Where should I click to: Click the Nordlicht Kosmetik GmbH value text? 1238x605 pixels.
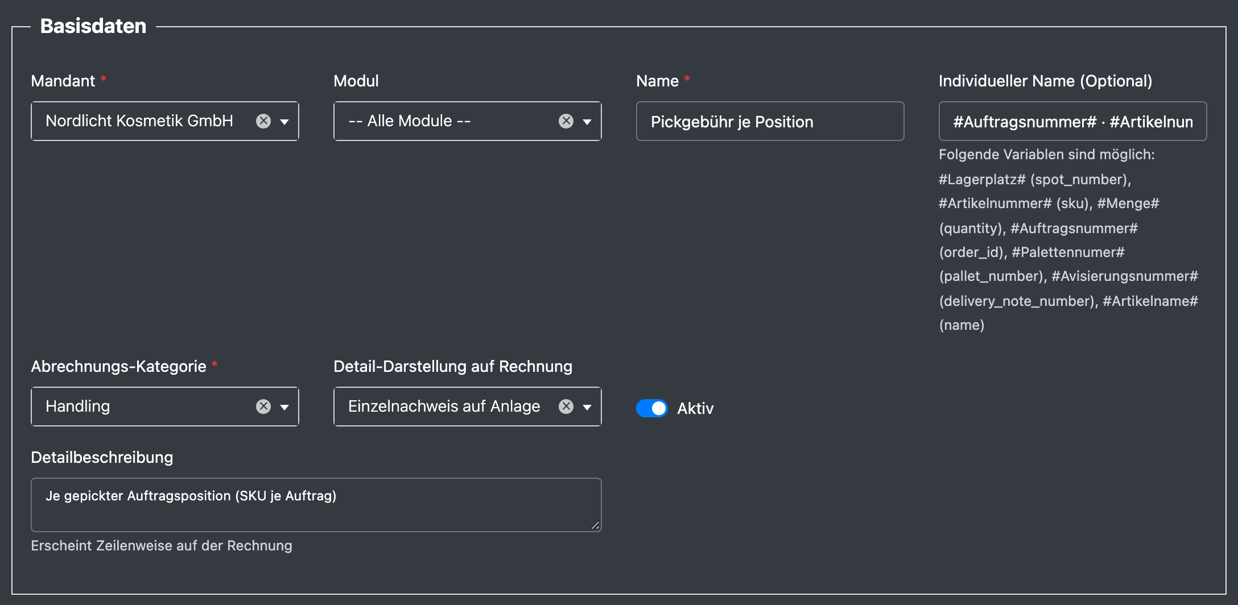coord(139,121)
